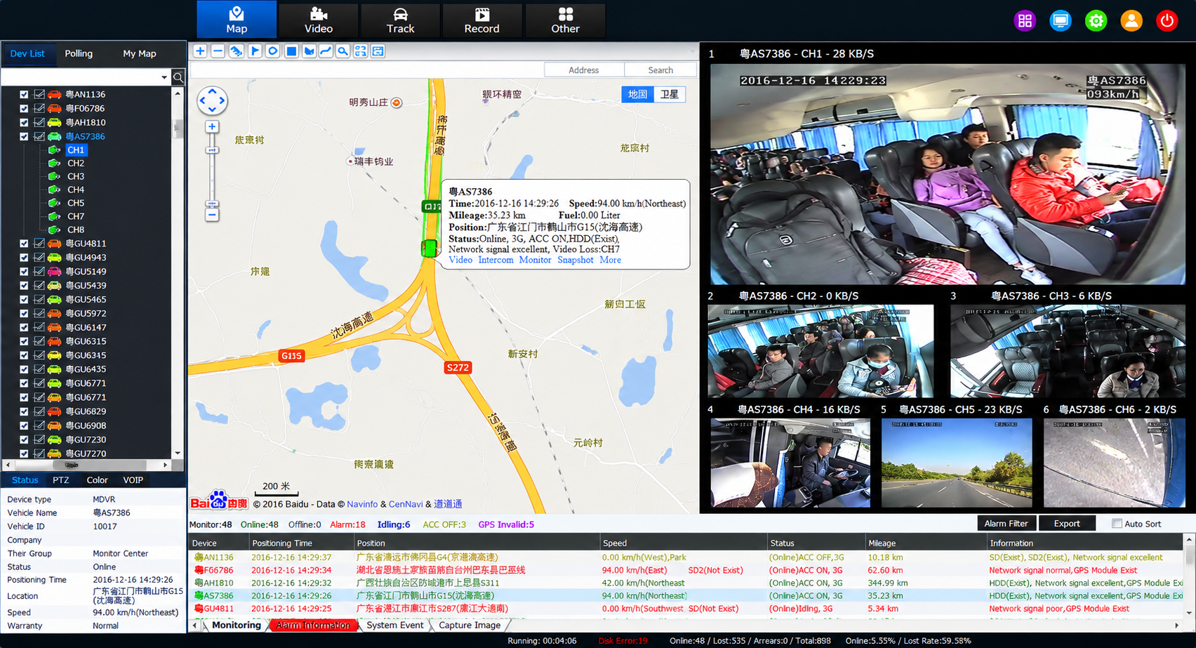Toggle the Auto Sort checkbox
Viewport: 1196px width, 648px height.
(x=1117, y=524)
